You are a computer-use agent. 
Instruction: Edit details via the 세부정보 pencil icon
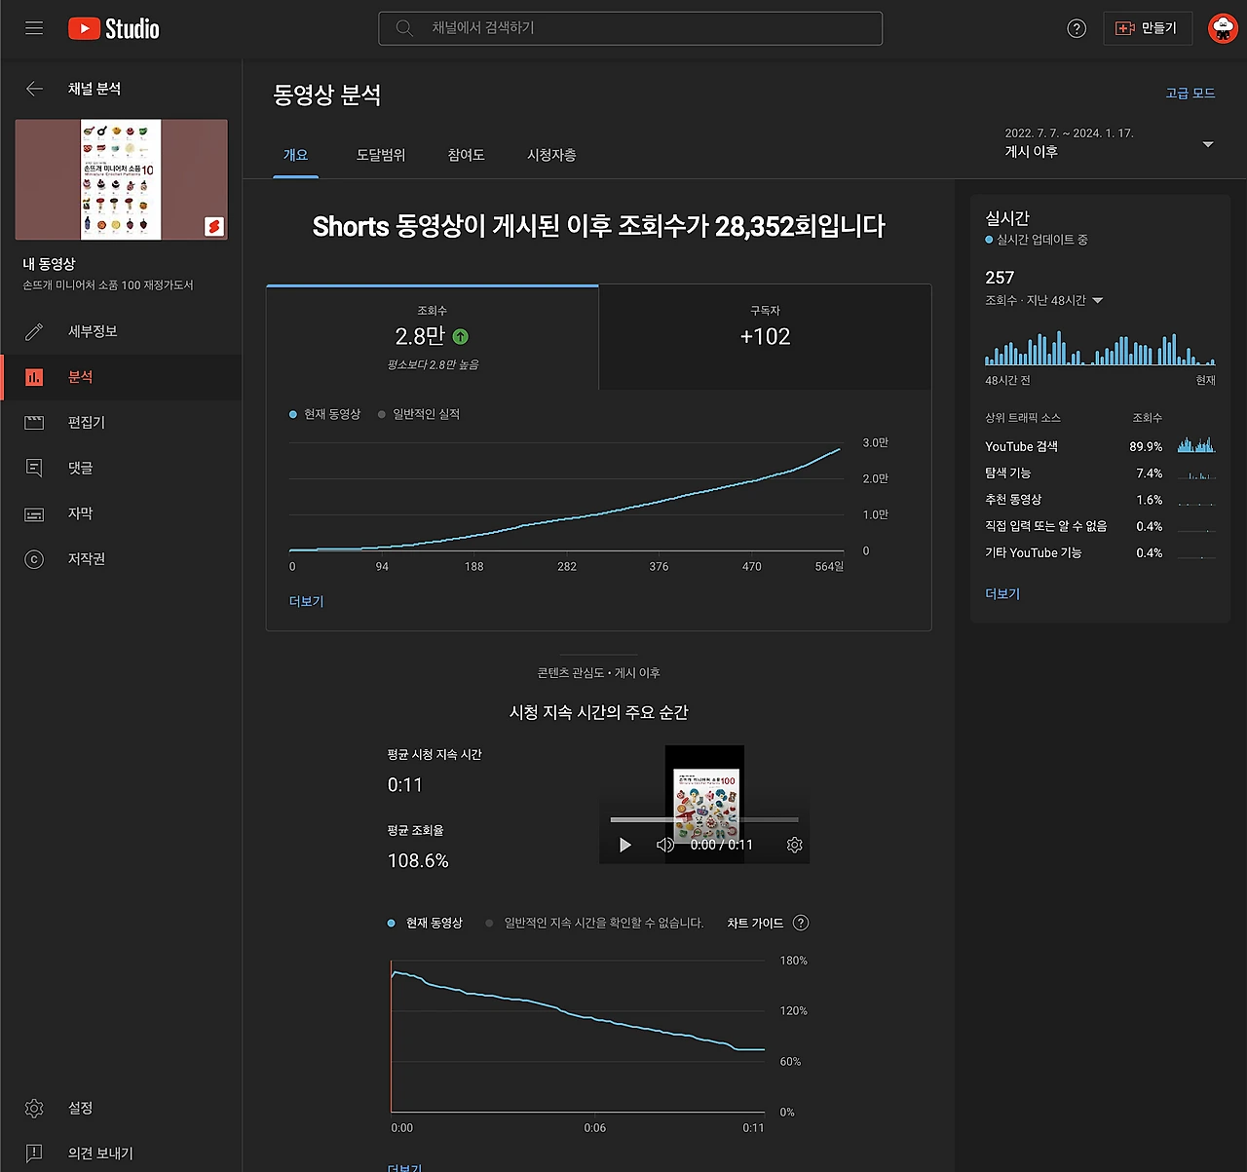[x=34, y=331]
